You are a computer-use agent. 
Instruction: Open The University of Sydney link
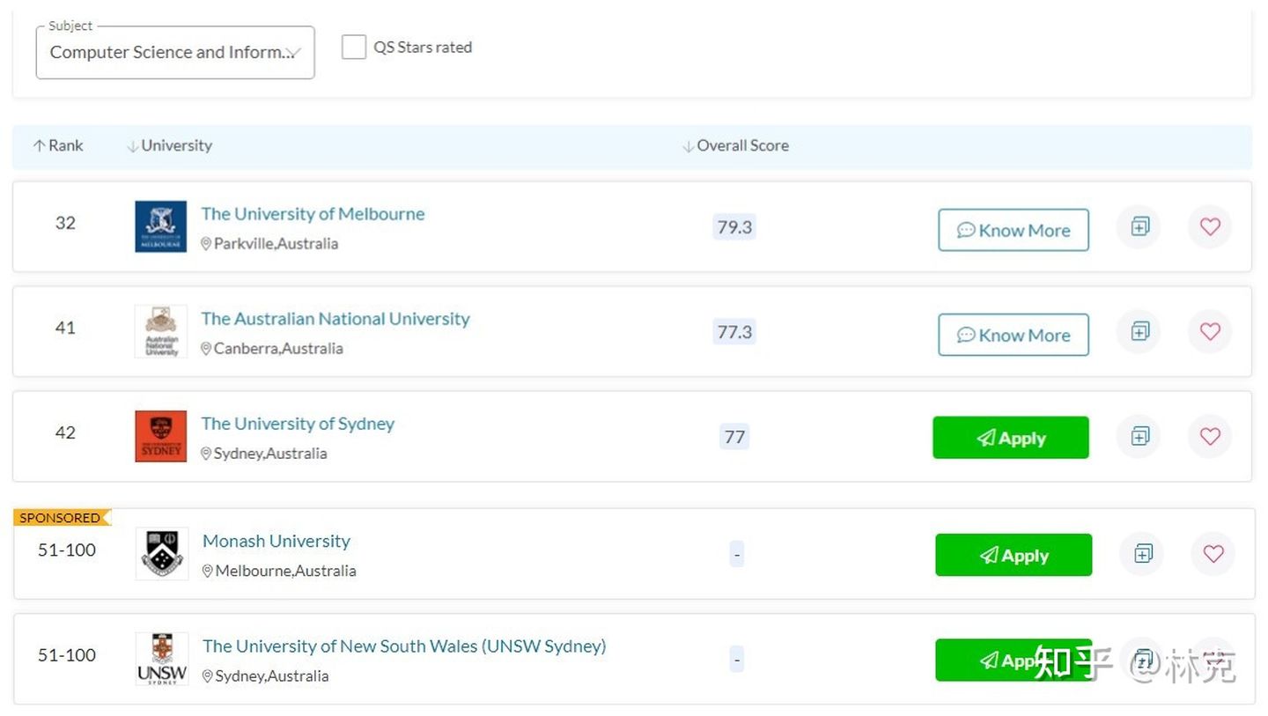click(x=298, y=423)
